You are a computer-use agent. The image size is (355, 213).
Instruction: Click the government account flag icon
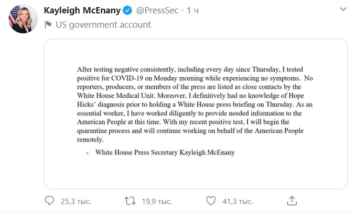tap(48, 24)
